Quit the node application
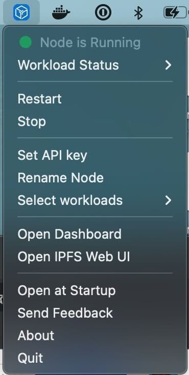The image size is (189, 375). pos(95,358)
